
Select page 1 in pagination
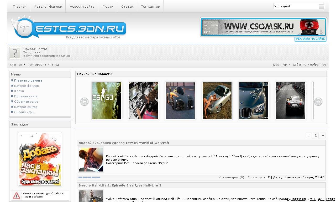coord(309,135)
